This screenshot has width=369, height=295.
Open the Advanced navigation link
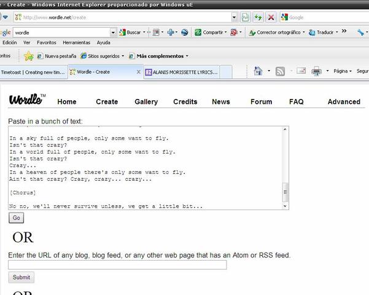pyautogui.click(x=344, y=101)
